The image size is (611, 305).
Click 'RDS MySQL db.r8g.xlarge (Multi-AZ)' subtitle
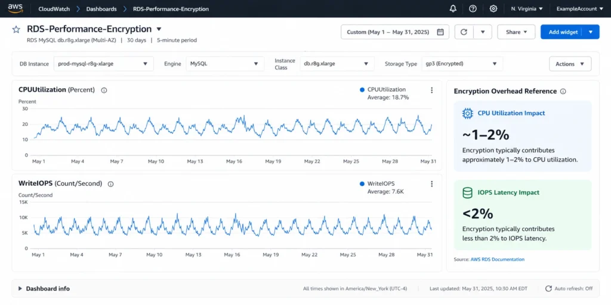(x=72, y=40)
